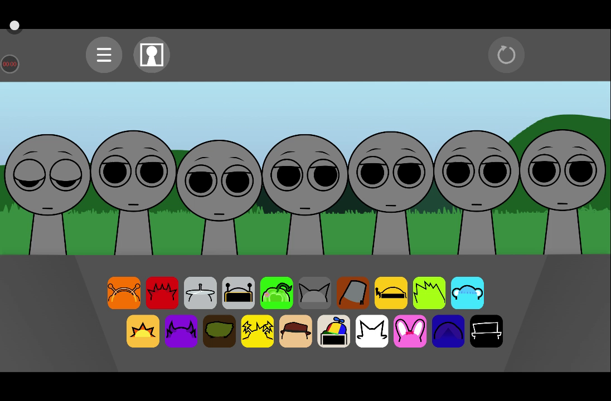Pick the yellow lightning bolts icon

(258, 331)
